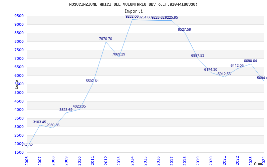Click the x-axis year 2007

click(40, 161)
